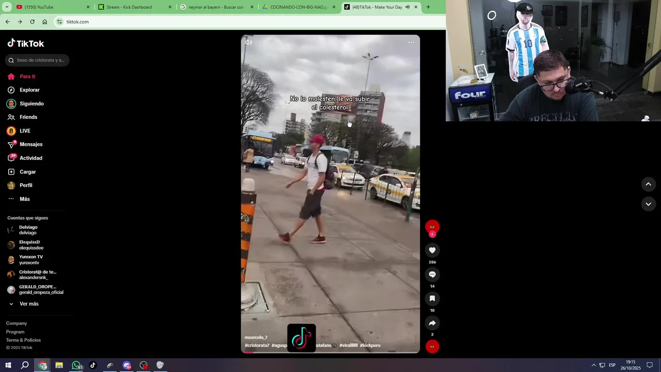Image resolution: width=661 pixels, height=372 pixels.
Task: Open the TikTok app in the taskbar
Action: coord(93,365)
